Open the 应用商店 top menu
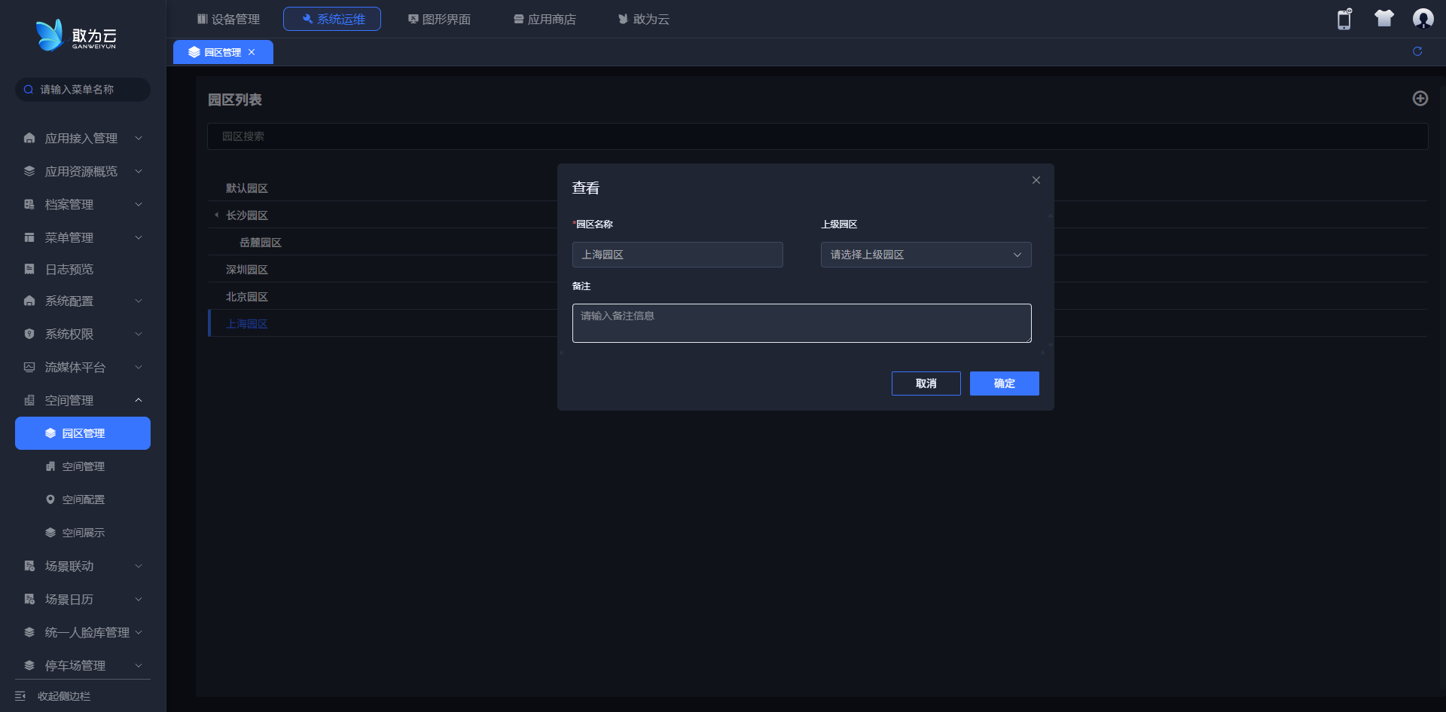Image resolution: width=1446 pixels, height=712 pixels. (x=545, y=19)
